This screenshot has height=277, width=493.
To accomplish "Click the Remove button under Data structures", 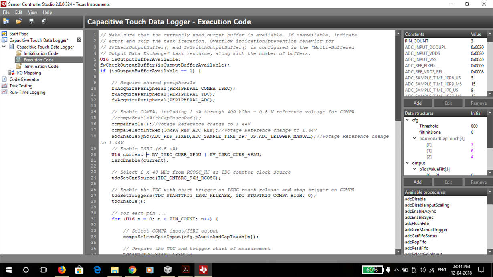I will click(x=478, y=182).
